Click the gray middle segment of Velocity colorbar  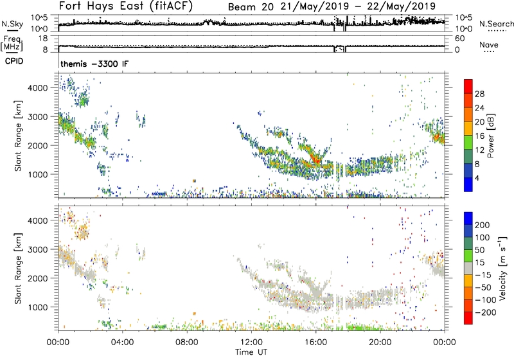[x=468, y=268]
